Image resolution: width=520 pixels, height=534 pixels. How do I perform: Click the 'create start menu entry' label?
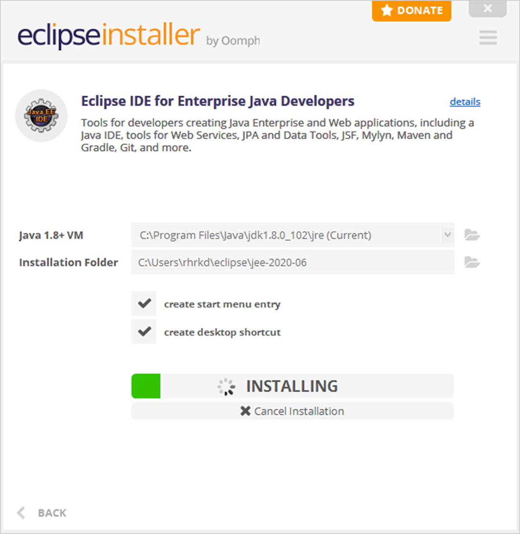coord(222,304)
